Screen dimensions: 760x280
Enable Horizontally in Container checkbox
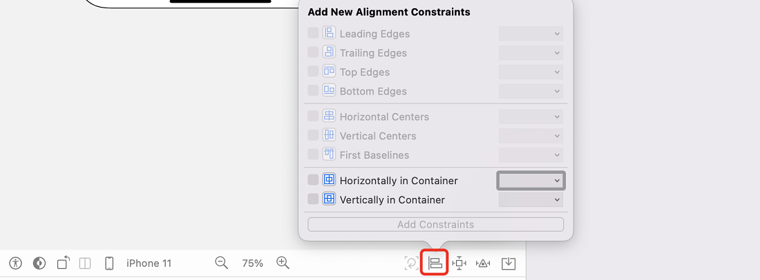pyautogui.click(x=313, y=180)
